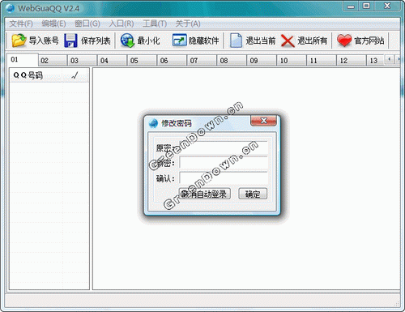The height and width of the screenshot is (312, 405).
Task: Click the 保存列表 floppy disk icon
Action: click(70, 41)
